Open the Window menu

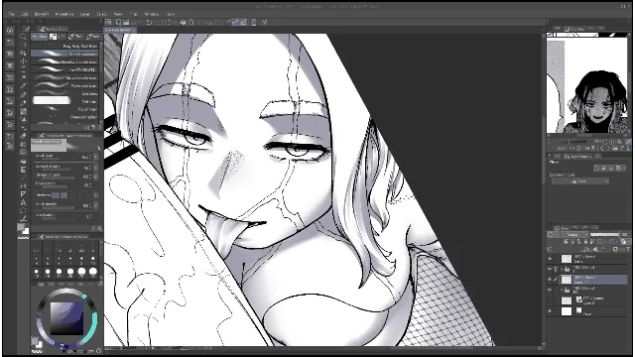click(x=152, y=14)
